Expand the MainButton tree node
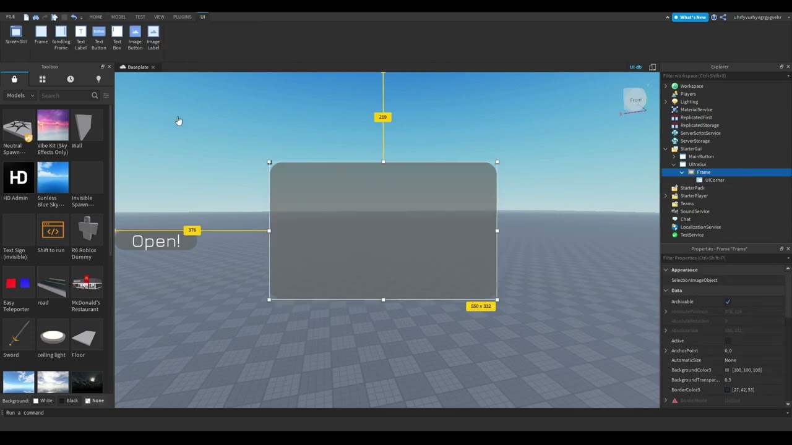 click(x=674, y=157)
